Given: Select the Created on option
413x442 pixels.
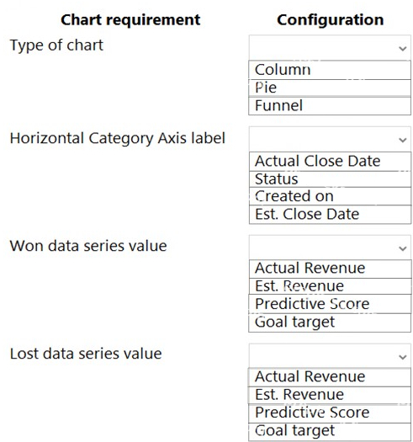Looking at the screenshot, I should pyautogui.click(x=330, y=196).
